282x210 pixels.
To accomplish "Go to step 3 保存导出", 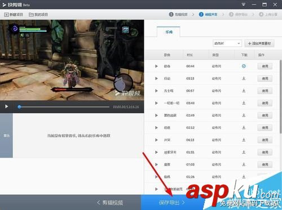I will click(238, 15).
